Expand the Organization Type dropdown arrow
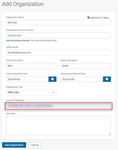Viewport: 118px width, 150px height. coord(54,92)
